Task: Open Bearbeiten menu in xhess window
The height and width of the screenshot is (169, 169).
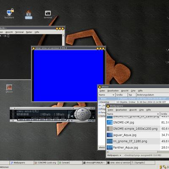Action: 113,91
